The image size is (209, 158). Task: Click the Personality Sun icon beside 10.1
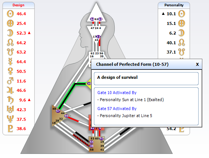tap(182, 14)
